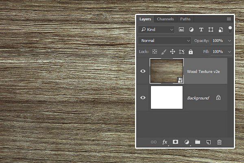This screenshot has height=163, width=244.
Task: Add a layer mask
Action: pyautogui.click(x=176, y=142)
